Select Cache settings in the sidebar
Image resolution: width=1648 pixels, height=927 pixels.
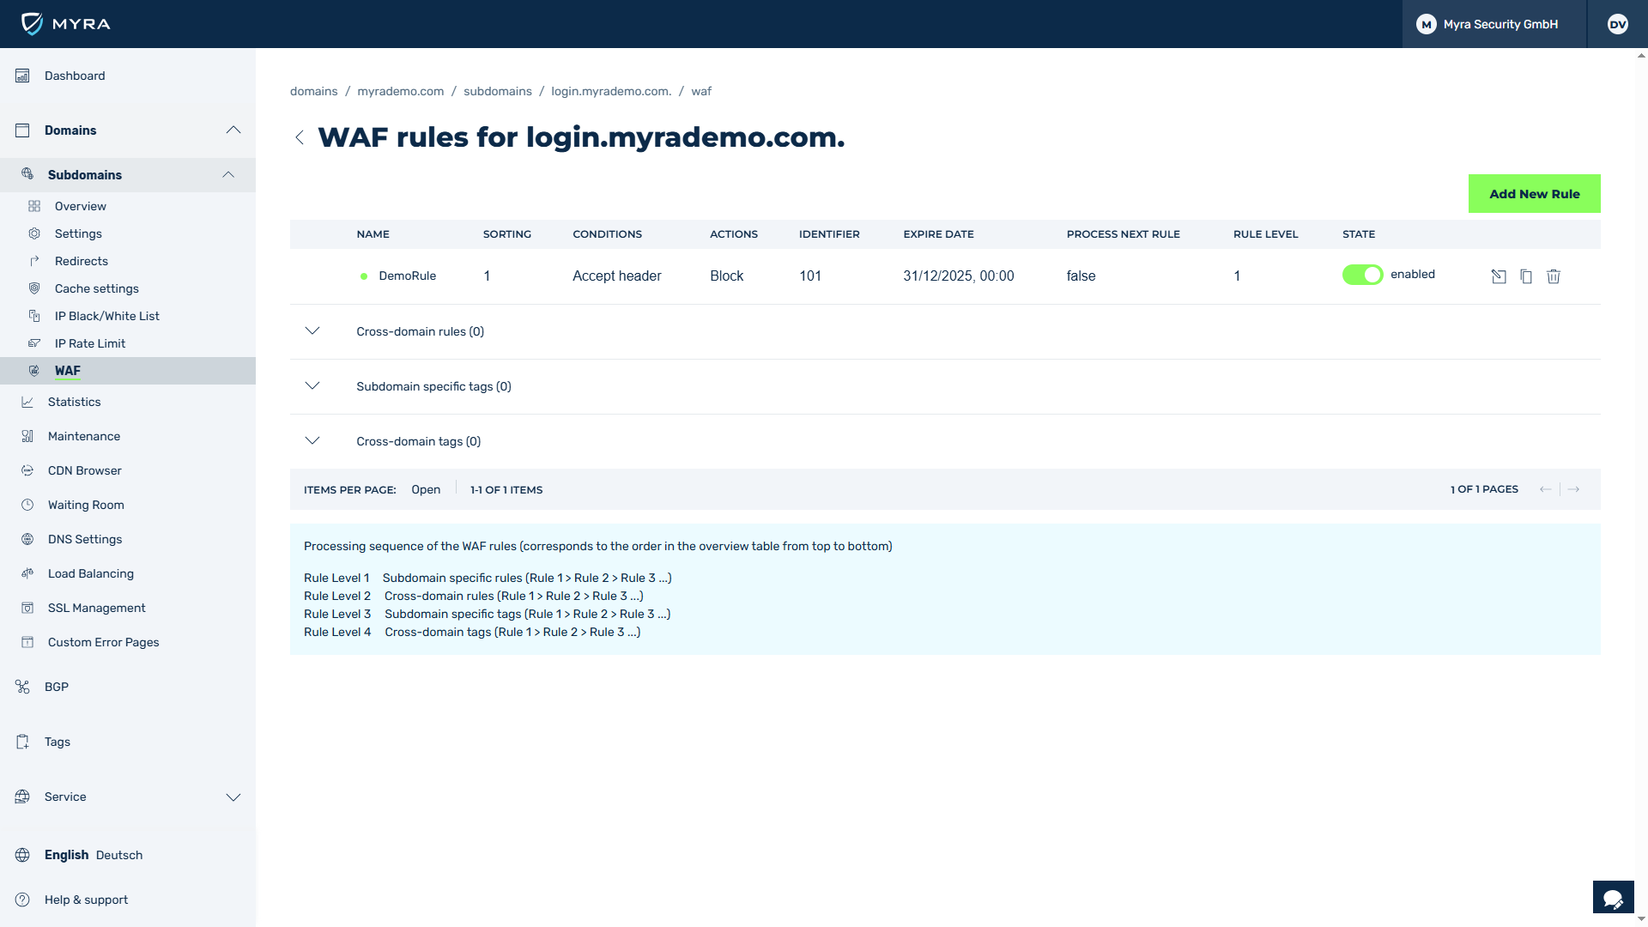click(x=97, y=288)
